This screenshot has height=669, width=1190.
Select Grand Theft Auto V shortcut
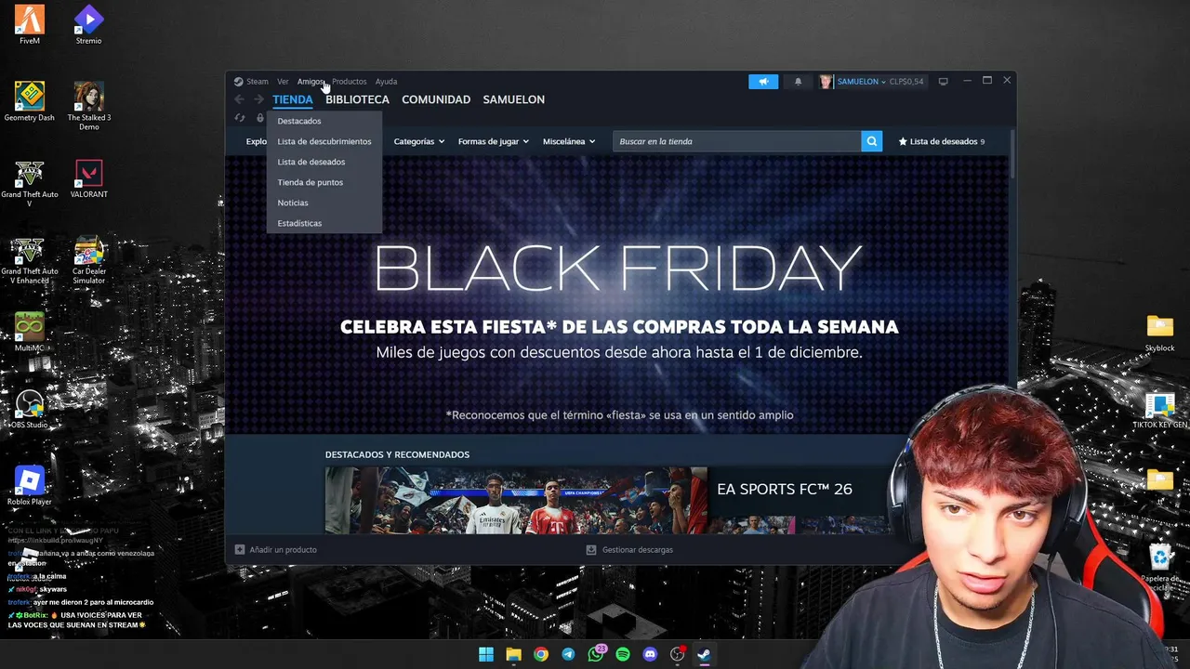(x=30, y=183)
